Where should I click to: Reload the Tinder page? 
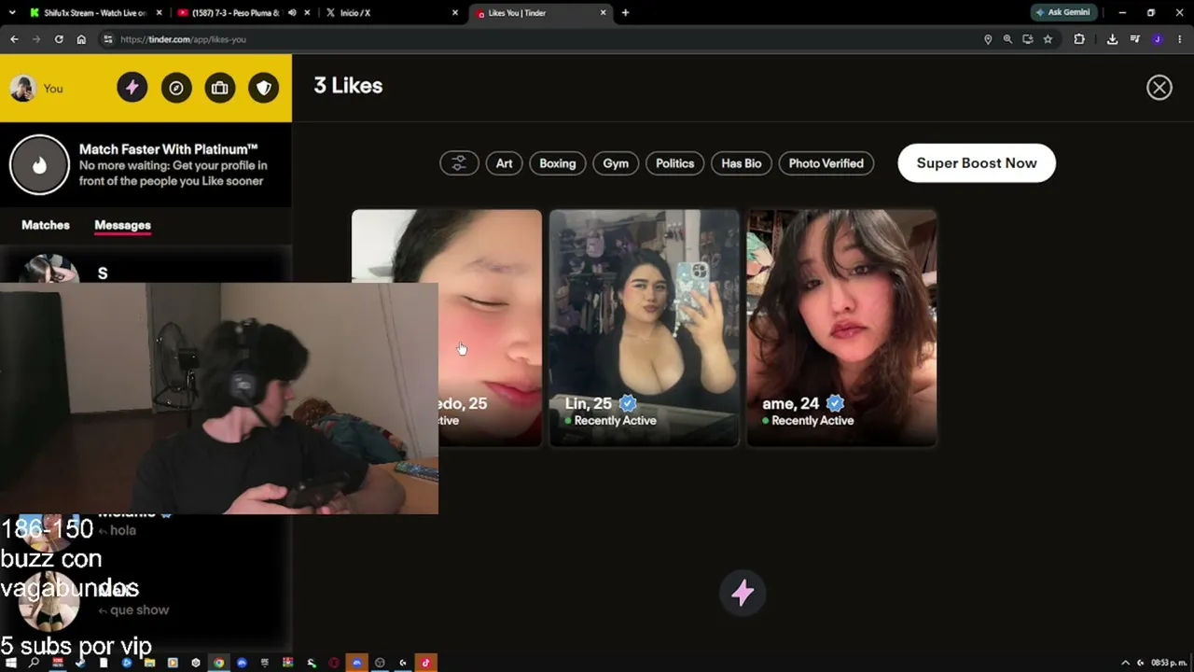point(59,39)
